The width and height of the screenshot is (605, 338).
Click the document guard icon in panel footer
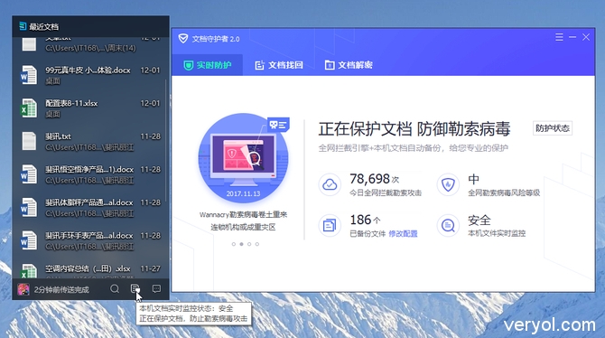135,288
